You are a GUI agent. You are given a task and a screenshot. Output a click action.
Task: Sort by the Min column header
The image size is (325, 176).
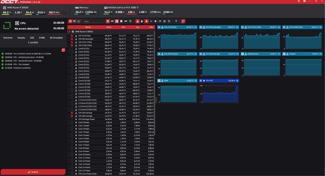coord(123,27)
